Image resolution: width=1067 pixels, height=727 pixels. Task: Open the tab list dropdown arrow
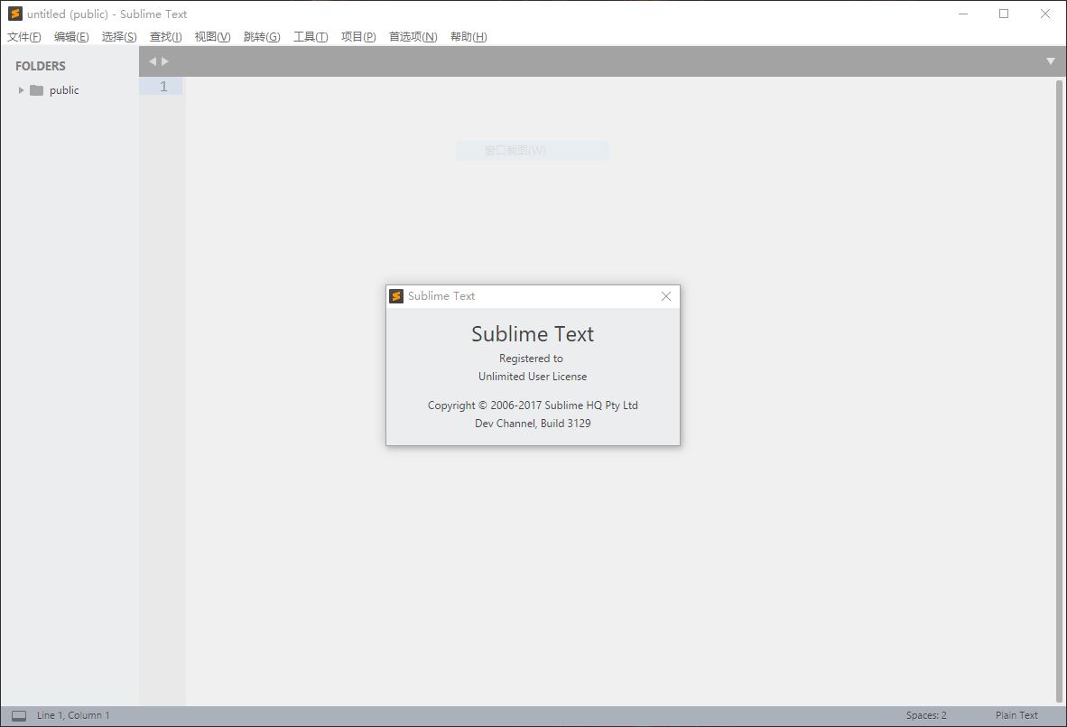tap(1050, 61)
